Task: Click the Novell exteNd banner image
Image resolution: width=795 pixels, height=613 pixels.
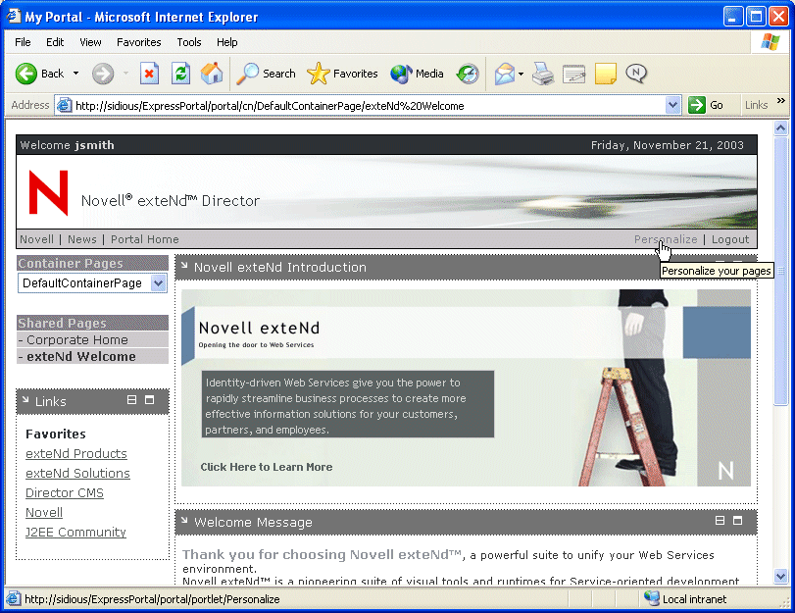Action: [466, 387]
